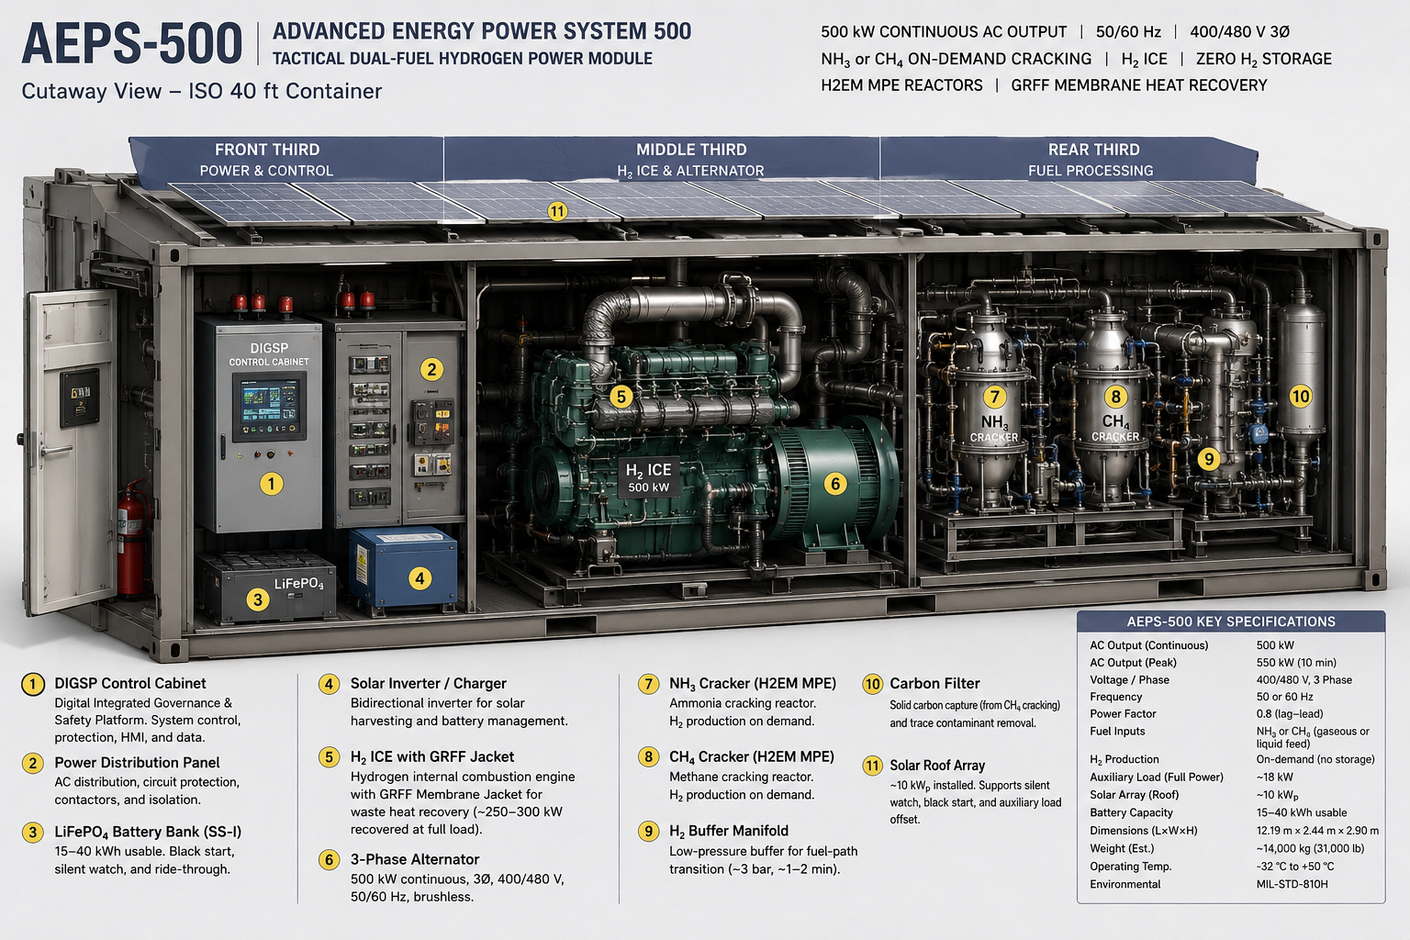The height and width of the screenshot is (940, 1410).
Task: Select the 'On-demand (no storage)' H2 production value
Action: pos(1315,760)
